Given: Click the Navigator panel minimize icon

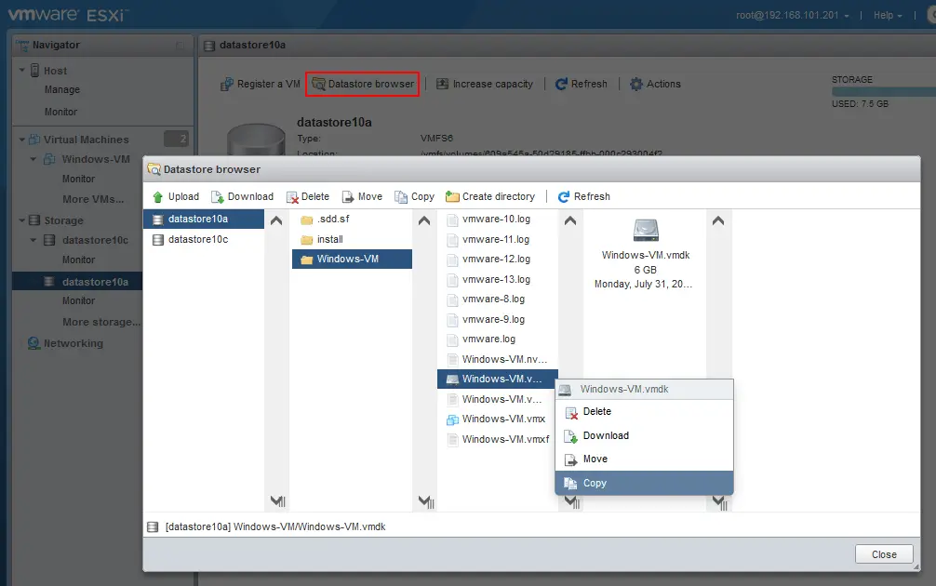Looking at the screenshot, I should (x=181, y=46).
